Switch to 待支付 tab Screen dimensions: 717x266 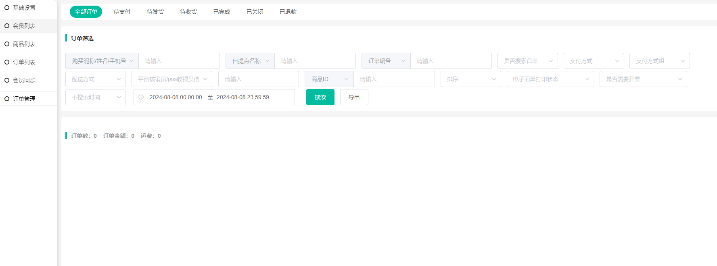point(122,12)
